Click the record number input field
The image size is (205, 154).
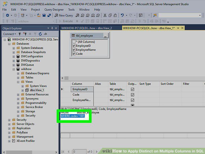pos(79,152)
